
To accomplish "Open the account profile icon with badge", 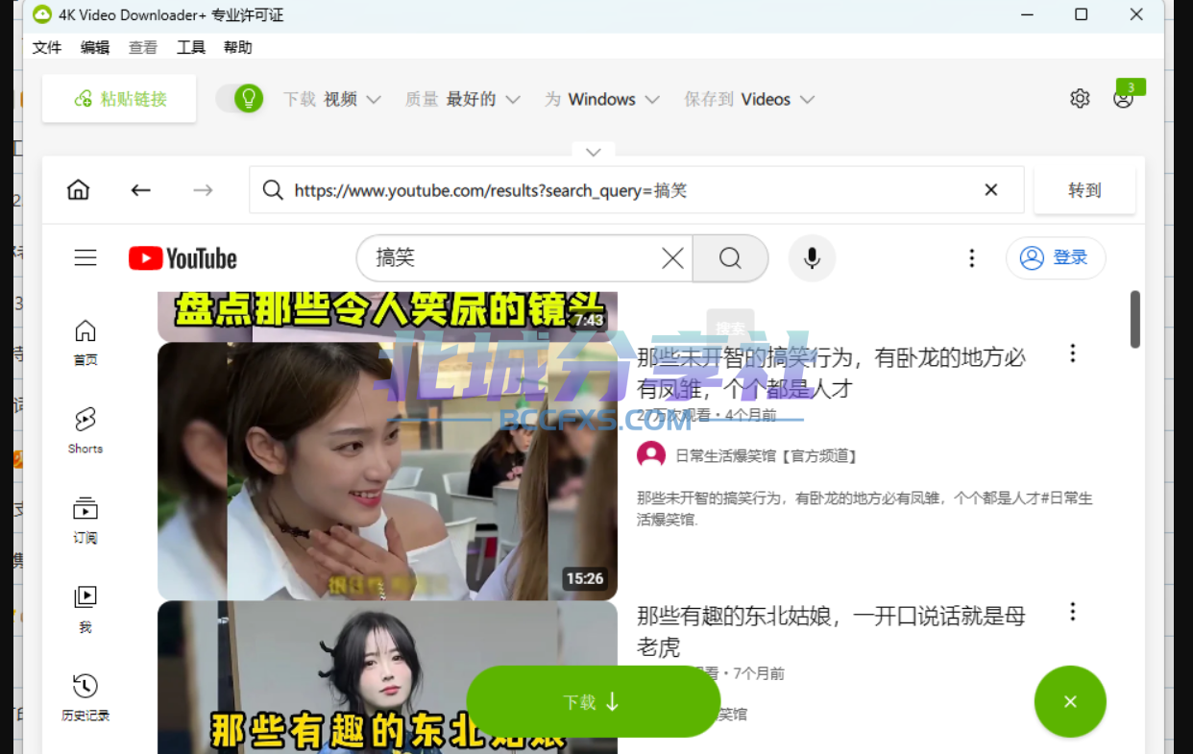I will point(1124,98).
